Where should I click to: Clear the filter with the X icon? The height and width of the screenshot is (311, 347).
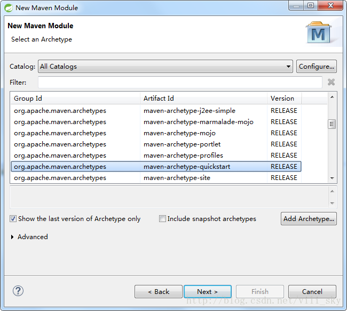click(x=331, y=82)
